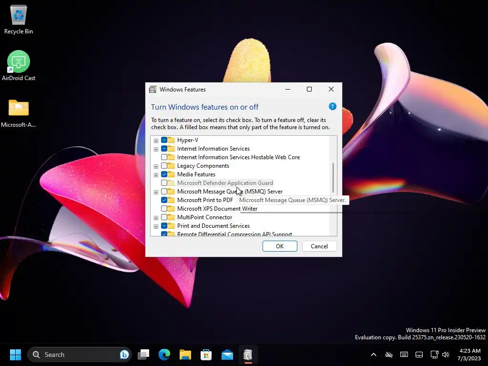Viewport: 488px width, 366px height.
Task: Enable Microsoft Message Queue (MSMQ) Server checkbox
Action: pos(164,192)
